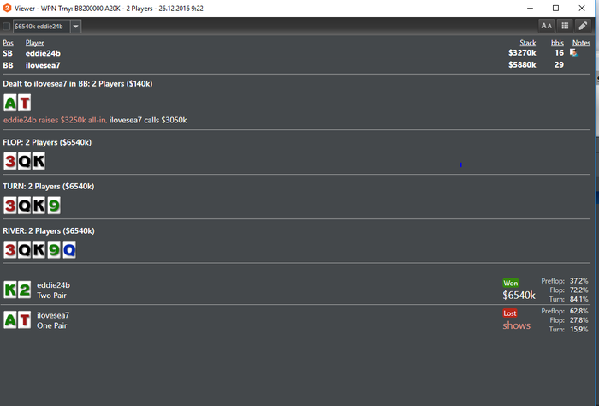Click the green 9 turn card
This screenshot has height=406, width=599.
(x=54, y=206)
